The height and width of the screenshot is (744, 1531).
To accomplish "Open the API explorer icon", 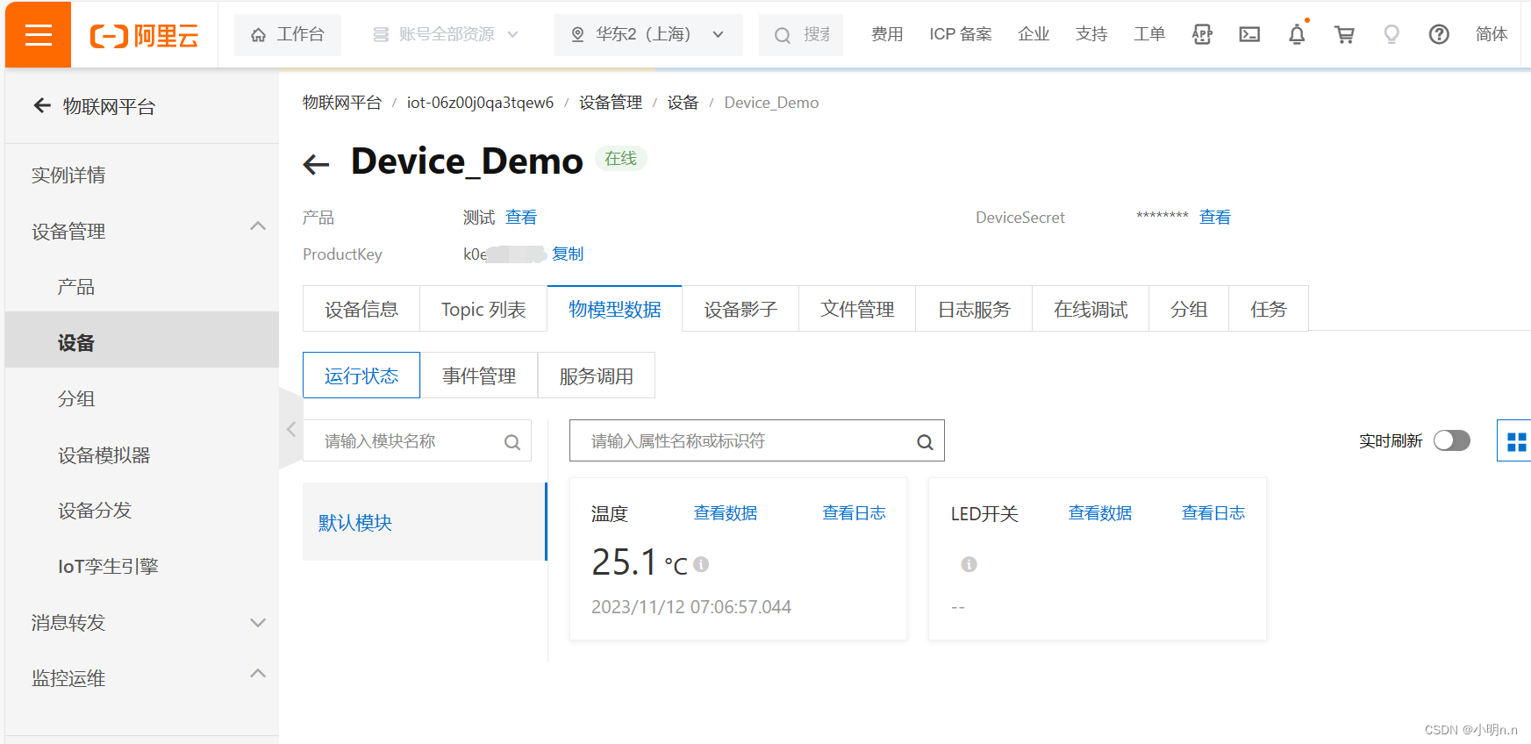I will pos(1202,34).
